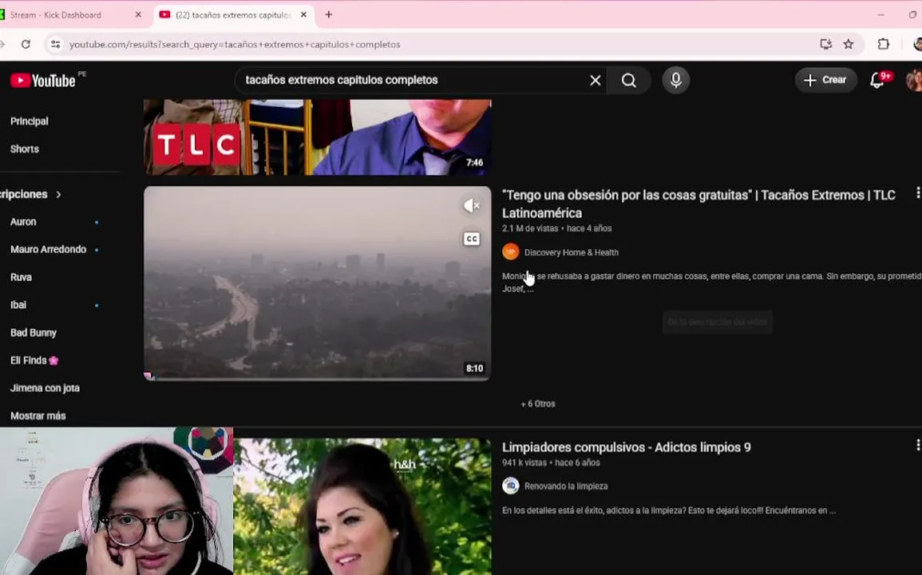Open more options for Limpiadores compulsivos video

(x=917, y=446)
